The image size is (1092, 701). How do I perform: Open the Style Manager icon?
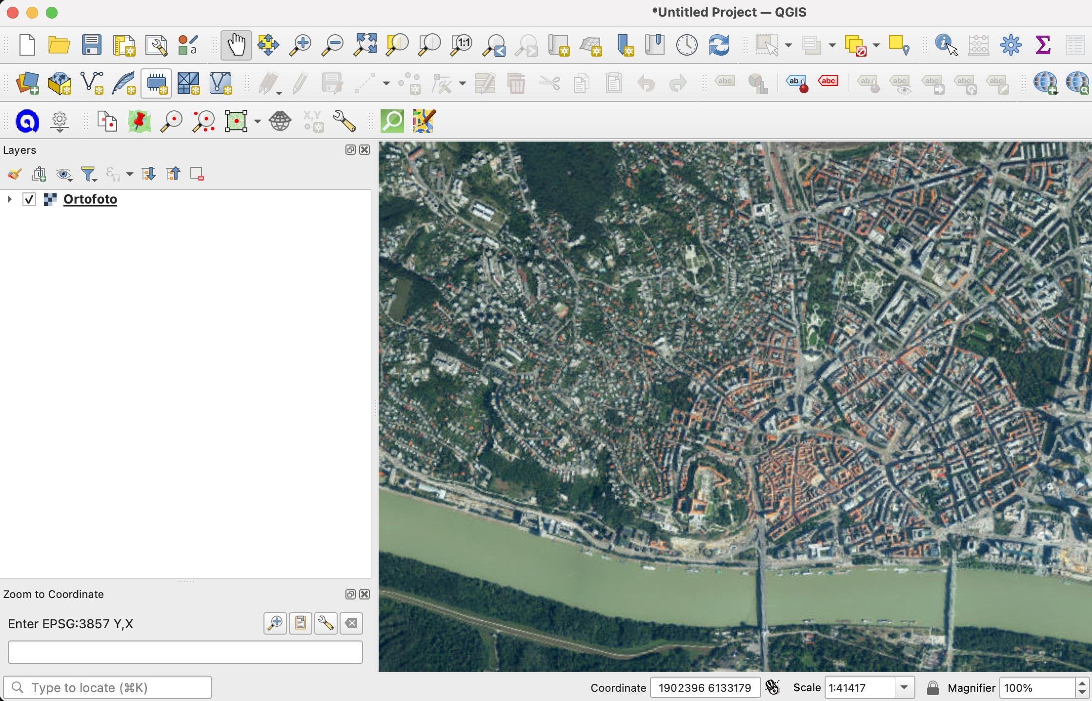(188, 45)
